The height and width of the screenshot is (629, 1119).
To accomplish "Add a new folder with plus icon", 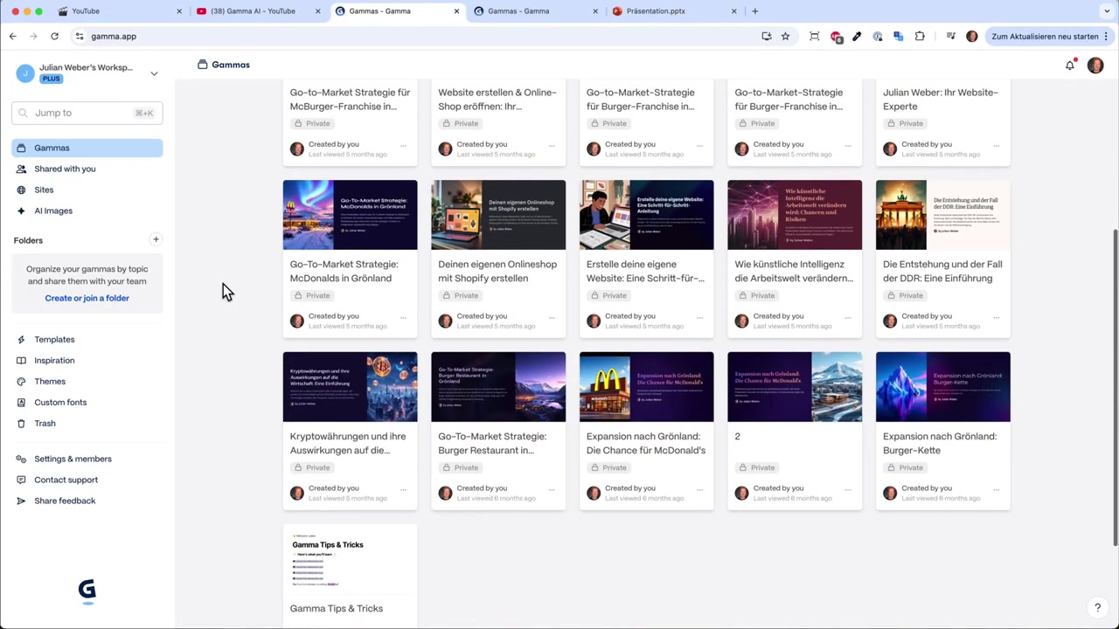I will click(156, 239).
